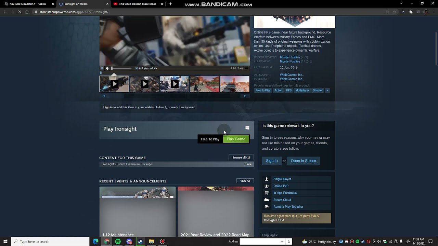Viewport: 438px width, 246px height.
Task: Click Browse all (1) content button
Action: click(x=241, y=158)
